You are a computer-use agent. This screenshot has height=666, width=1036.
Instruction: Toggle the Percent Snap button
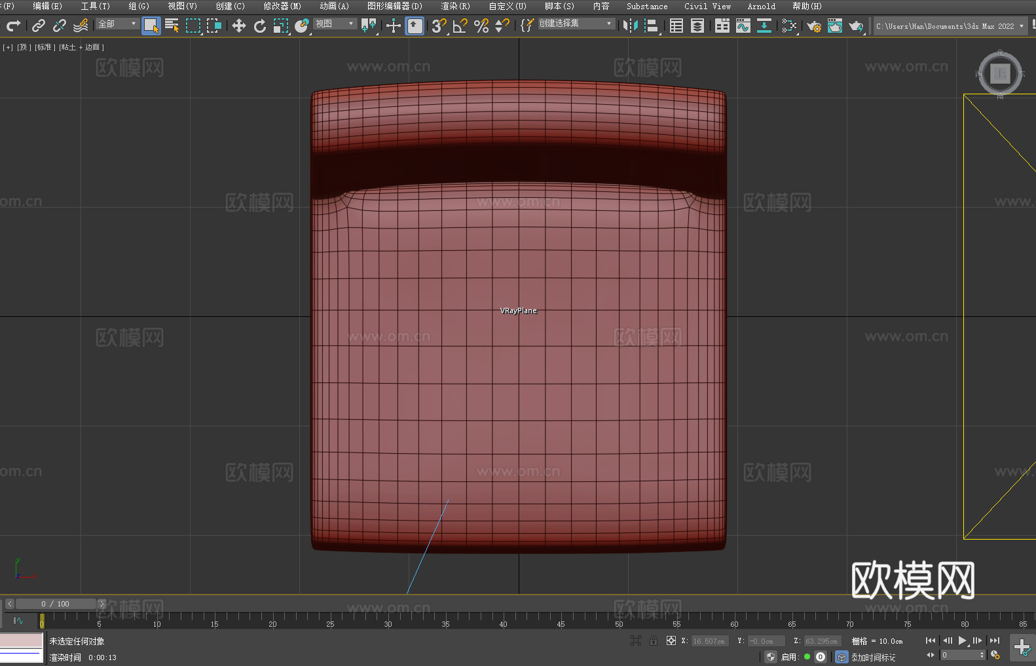coord(481,26)
